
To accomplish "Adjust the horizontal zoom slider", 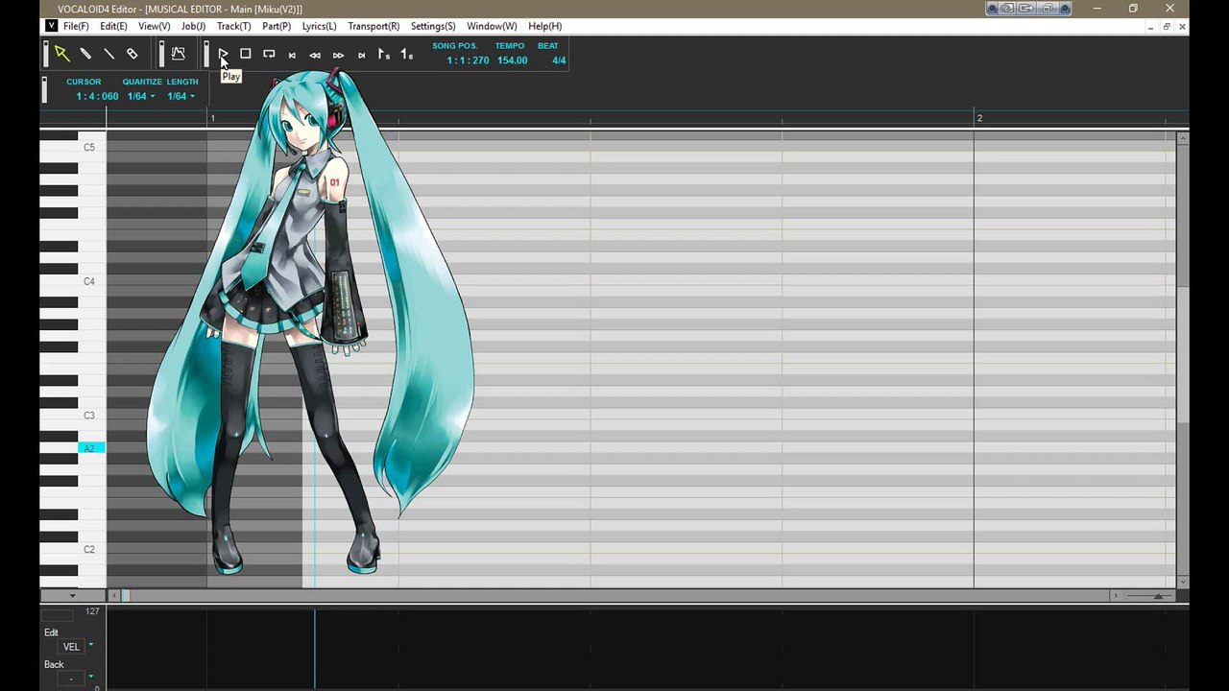I will (x=1158, y=596).
